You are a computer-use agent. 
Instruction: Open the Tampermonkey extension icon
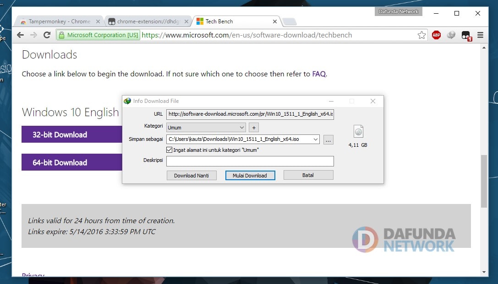465,35
